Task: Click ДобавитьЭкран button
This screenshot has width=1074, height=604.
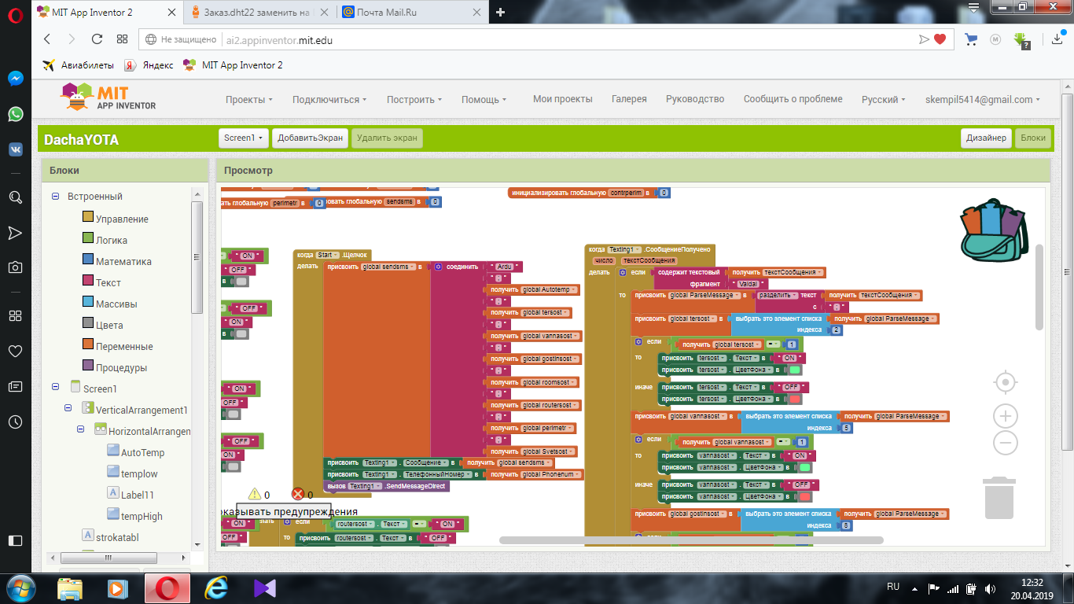Action: (x=310, y=138)
